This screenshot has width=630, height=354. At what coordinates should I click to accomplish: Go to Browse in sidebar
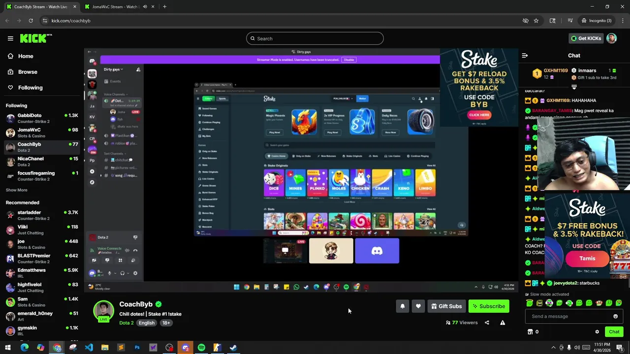point(28,72)
